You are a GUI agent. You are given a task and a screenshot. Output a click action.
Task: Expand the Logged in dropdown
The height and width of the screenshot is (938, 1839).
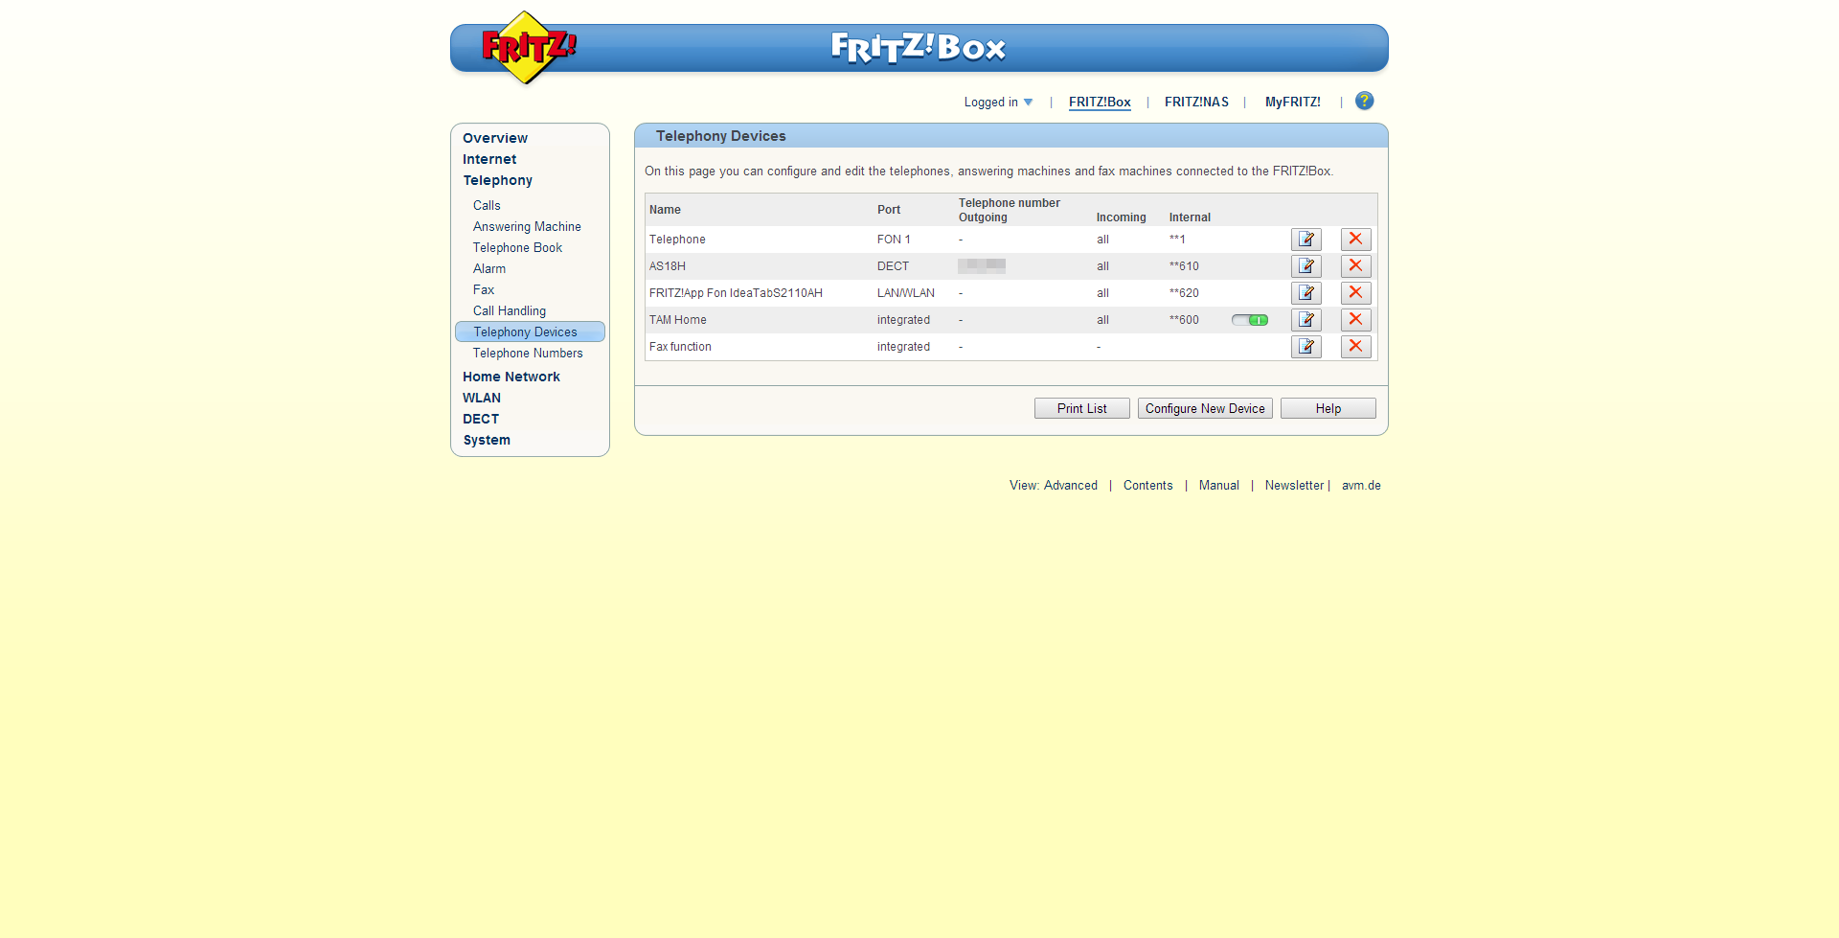click(998, 102)
